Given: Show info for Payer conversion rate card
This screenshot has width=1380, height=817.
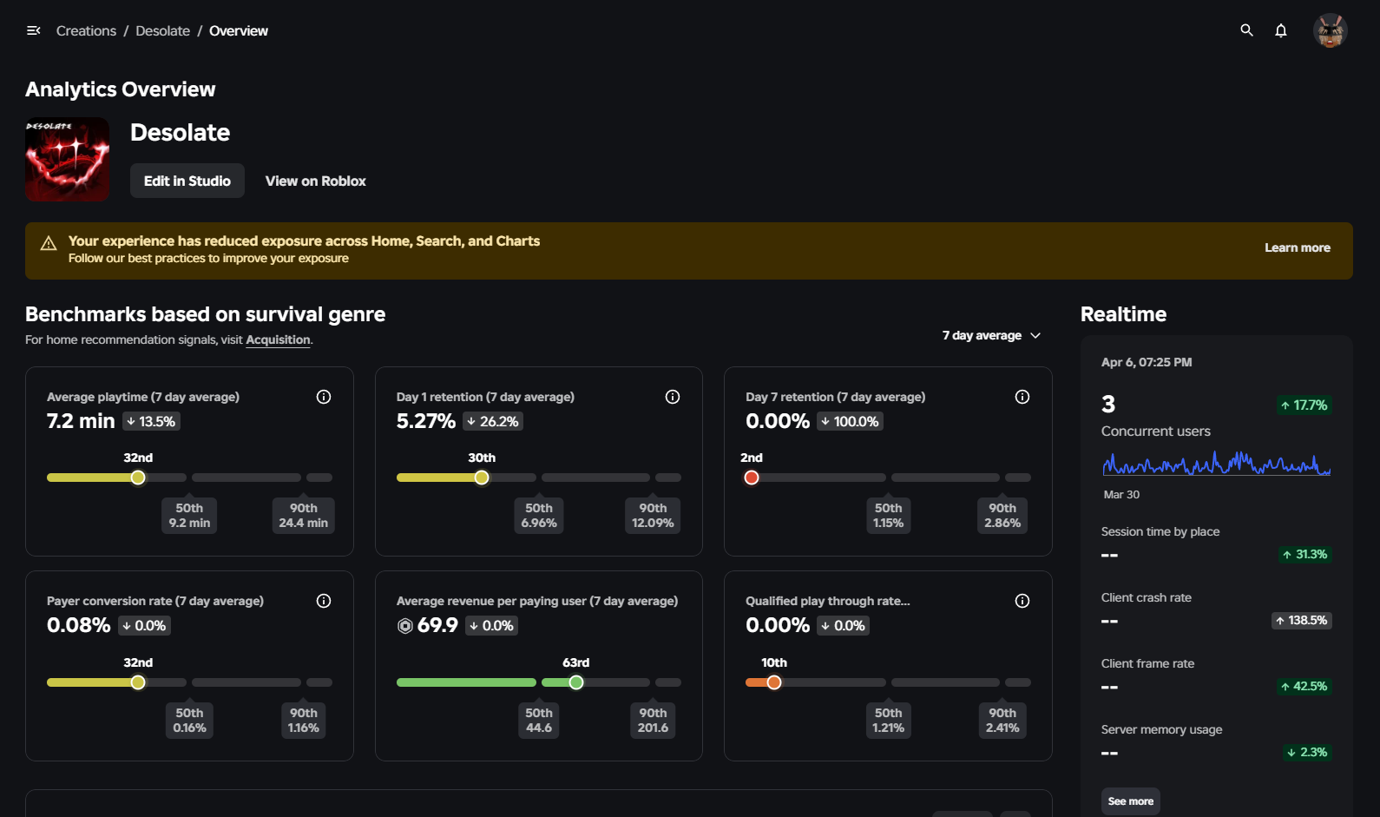Looking at the screenshot, I should 324,601.
